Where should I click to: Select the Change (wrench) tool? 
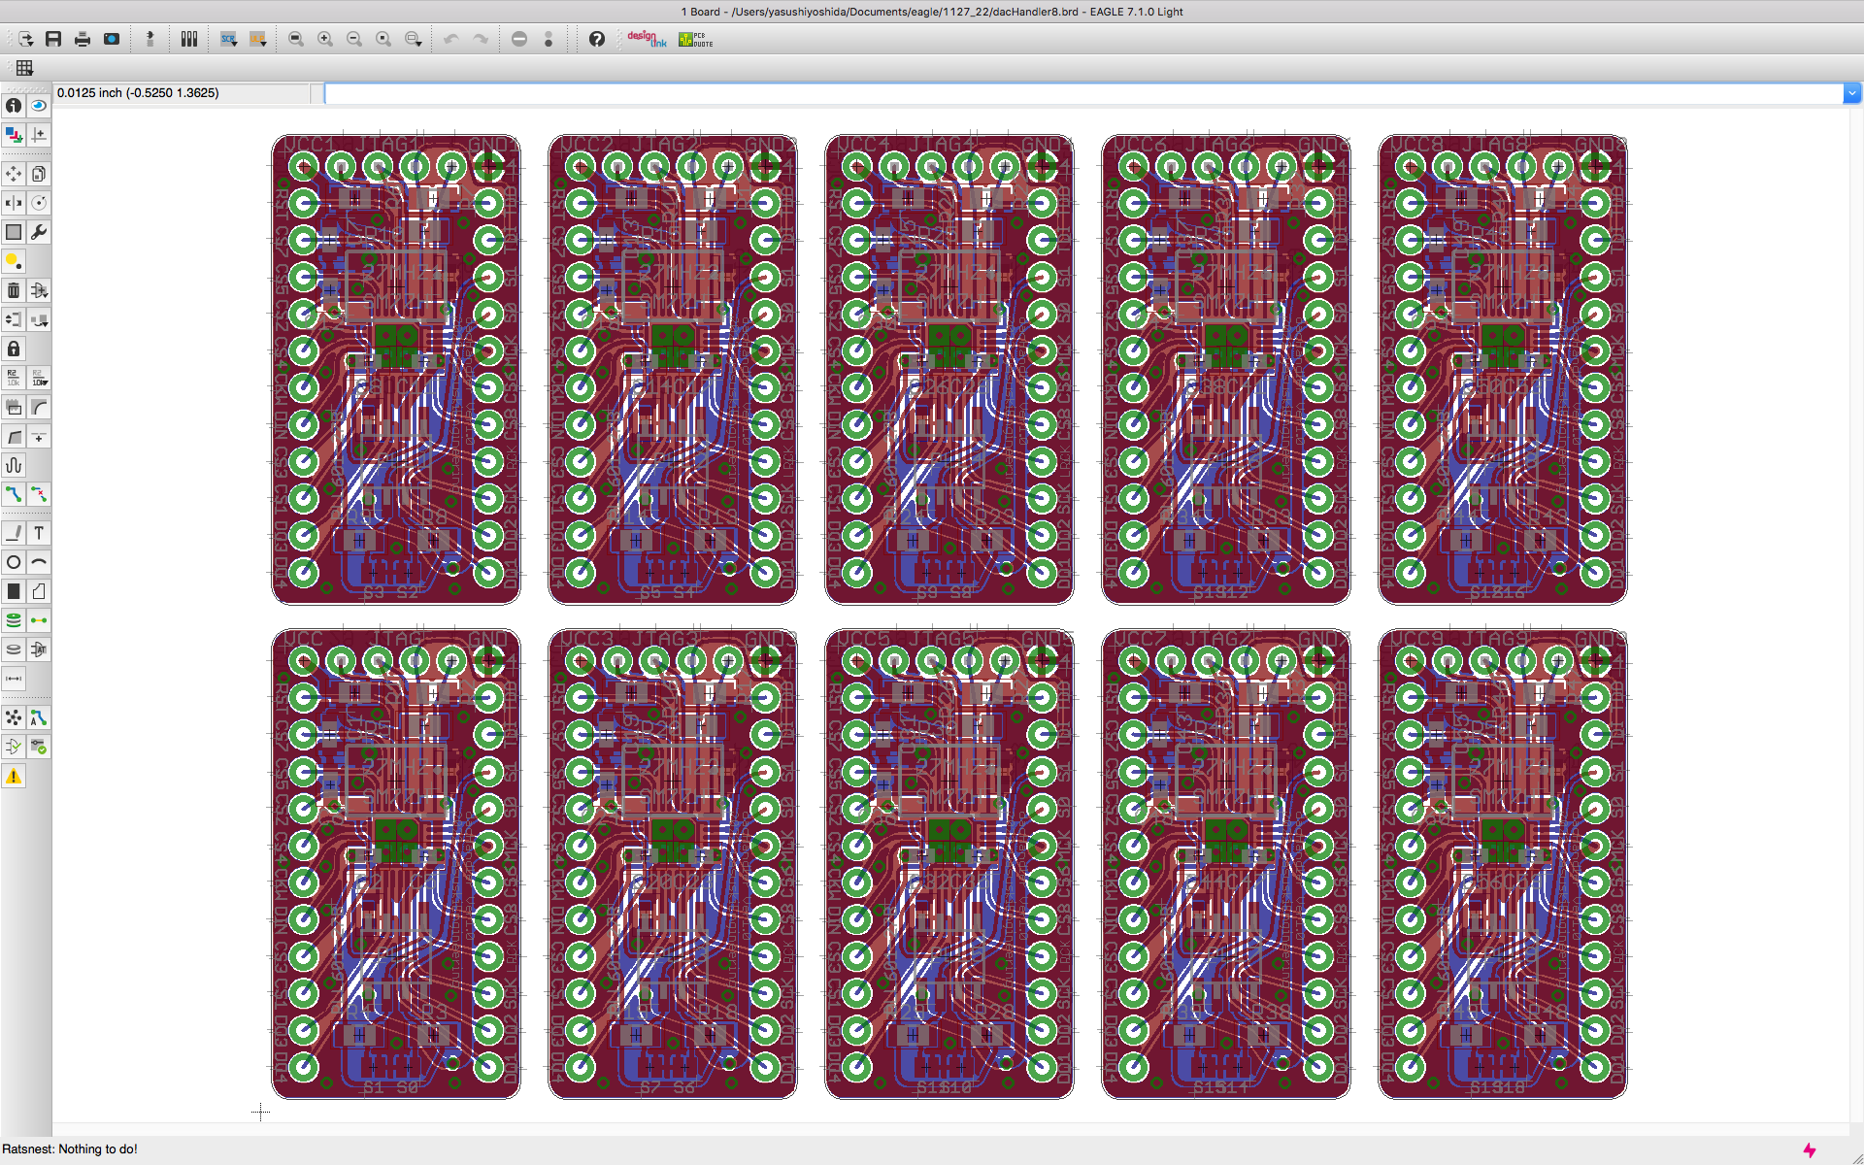coord(39,232)
